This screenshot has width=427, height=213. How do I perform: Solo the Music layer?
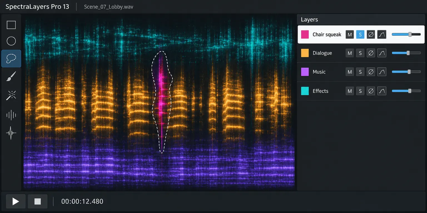pyautogui.click(x=360, y=72)
